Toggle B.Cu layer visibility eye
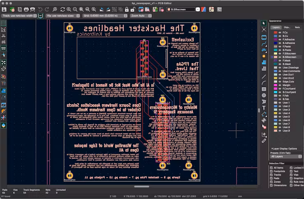 point(280,36)
